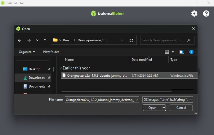Select the Orangepizero2w ubuntu jammy file

click(x=129, y=76)
